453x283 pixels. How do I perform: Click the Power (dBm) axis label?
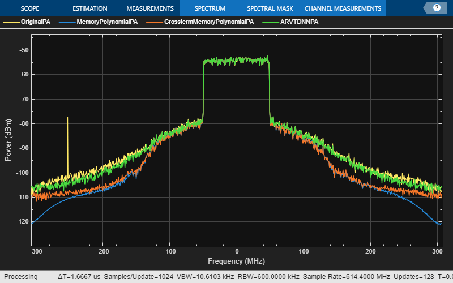8,140
